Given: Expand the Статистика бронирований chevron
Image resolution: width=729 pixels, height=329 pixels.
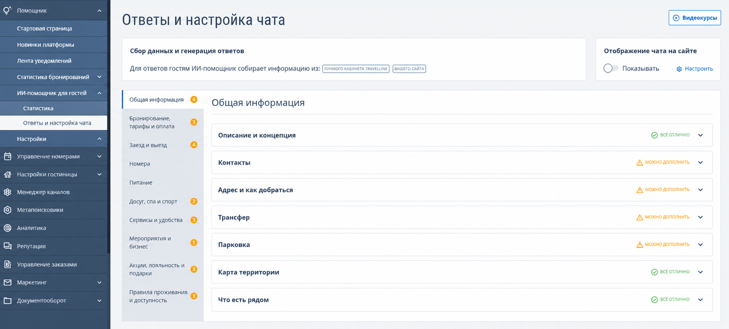Looking at the screenshot, I should point(100,77).
